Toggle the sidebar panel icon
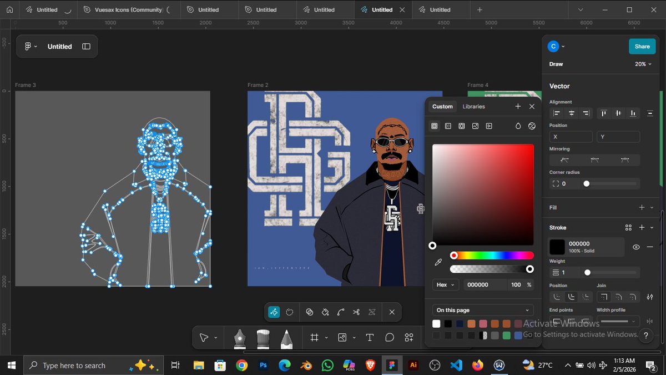Screen dimensions: 666x375 86,47
